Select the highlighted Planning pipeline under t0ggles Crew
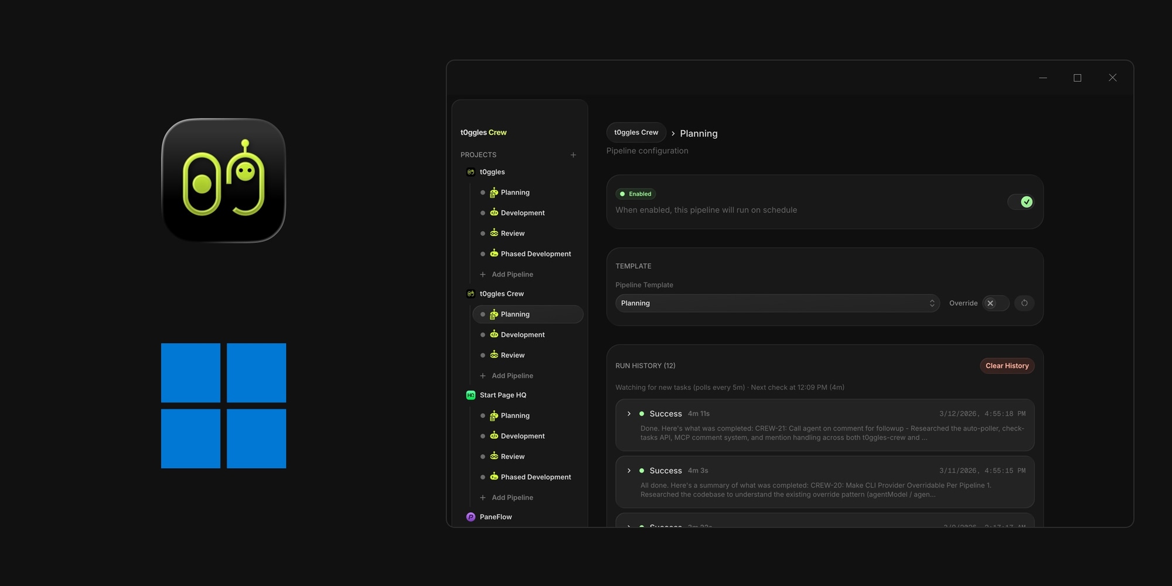1172x586 pixels. (x=527, y=314)
